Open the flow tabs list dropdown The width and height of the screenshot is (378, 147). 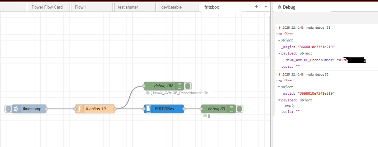(266, 7)
